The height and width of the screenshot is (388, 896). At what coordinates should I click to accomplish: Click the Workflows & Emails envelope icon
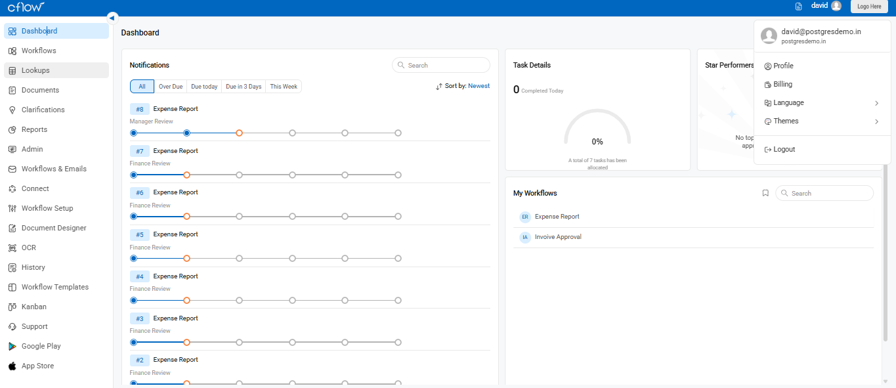(12, 169)
